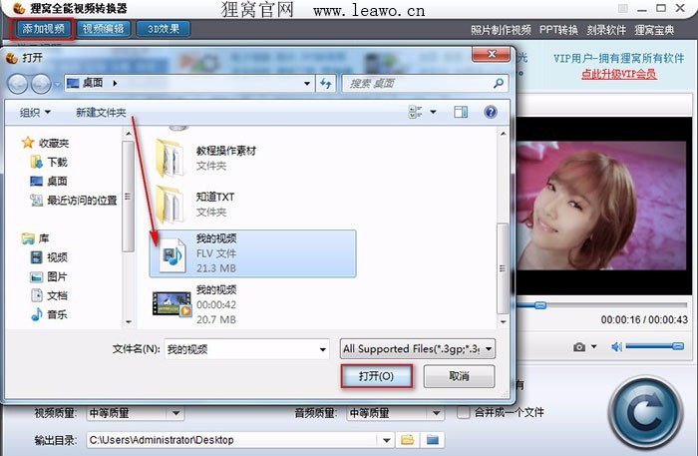Open the 视频编辑 tab

(x=104, y=29)
